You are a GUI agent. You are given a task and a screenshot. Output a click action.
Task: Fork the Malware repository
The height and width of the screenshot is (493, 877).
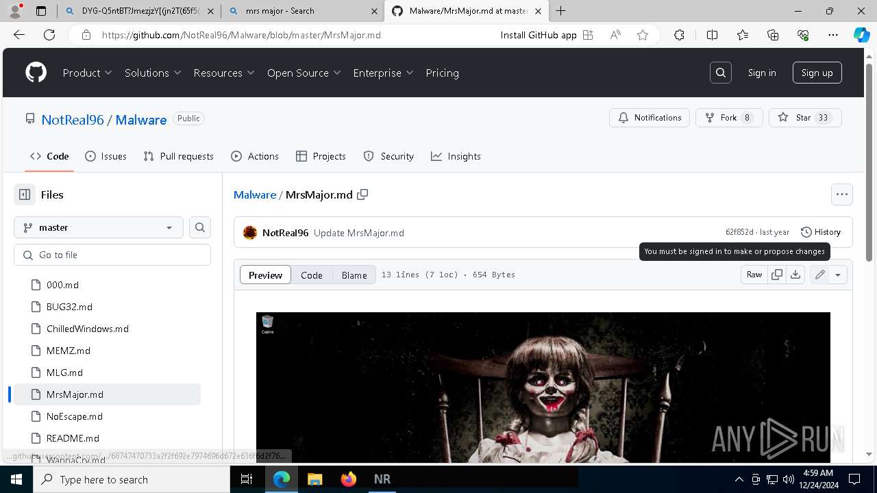729,118
